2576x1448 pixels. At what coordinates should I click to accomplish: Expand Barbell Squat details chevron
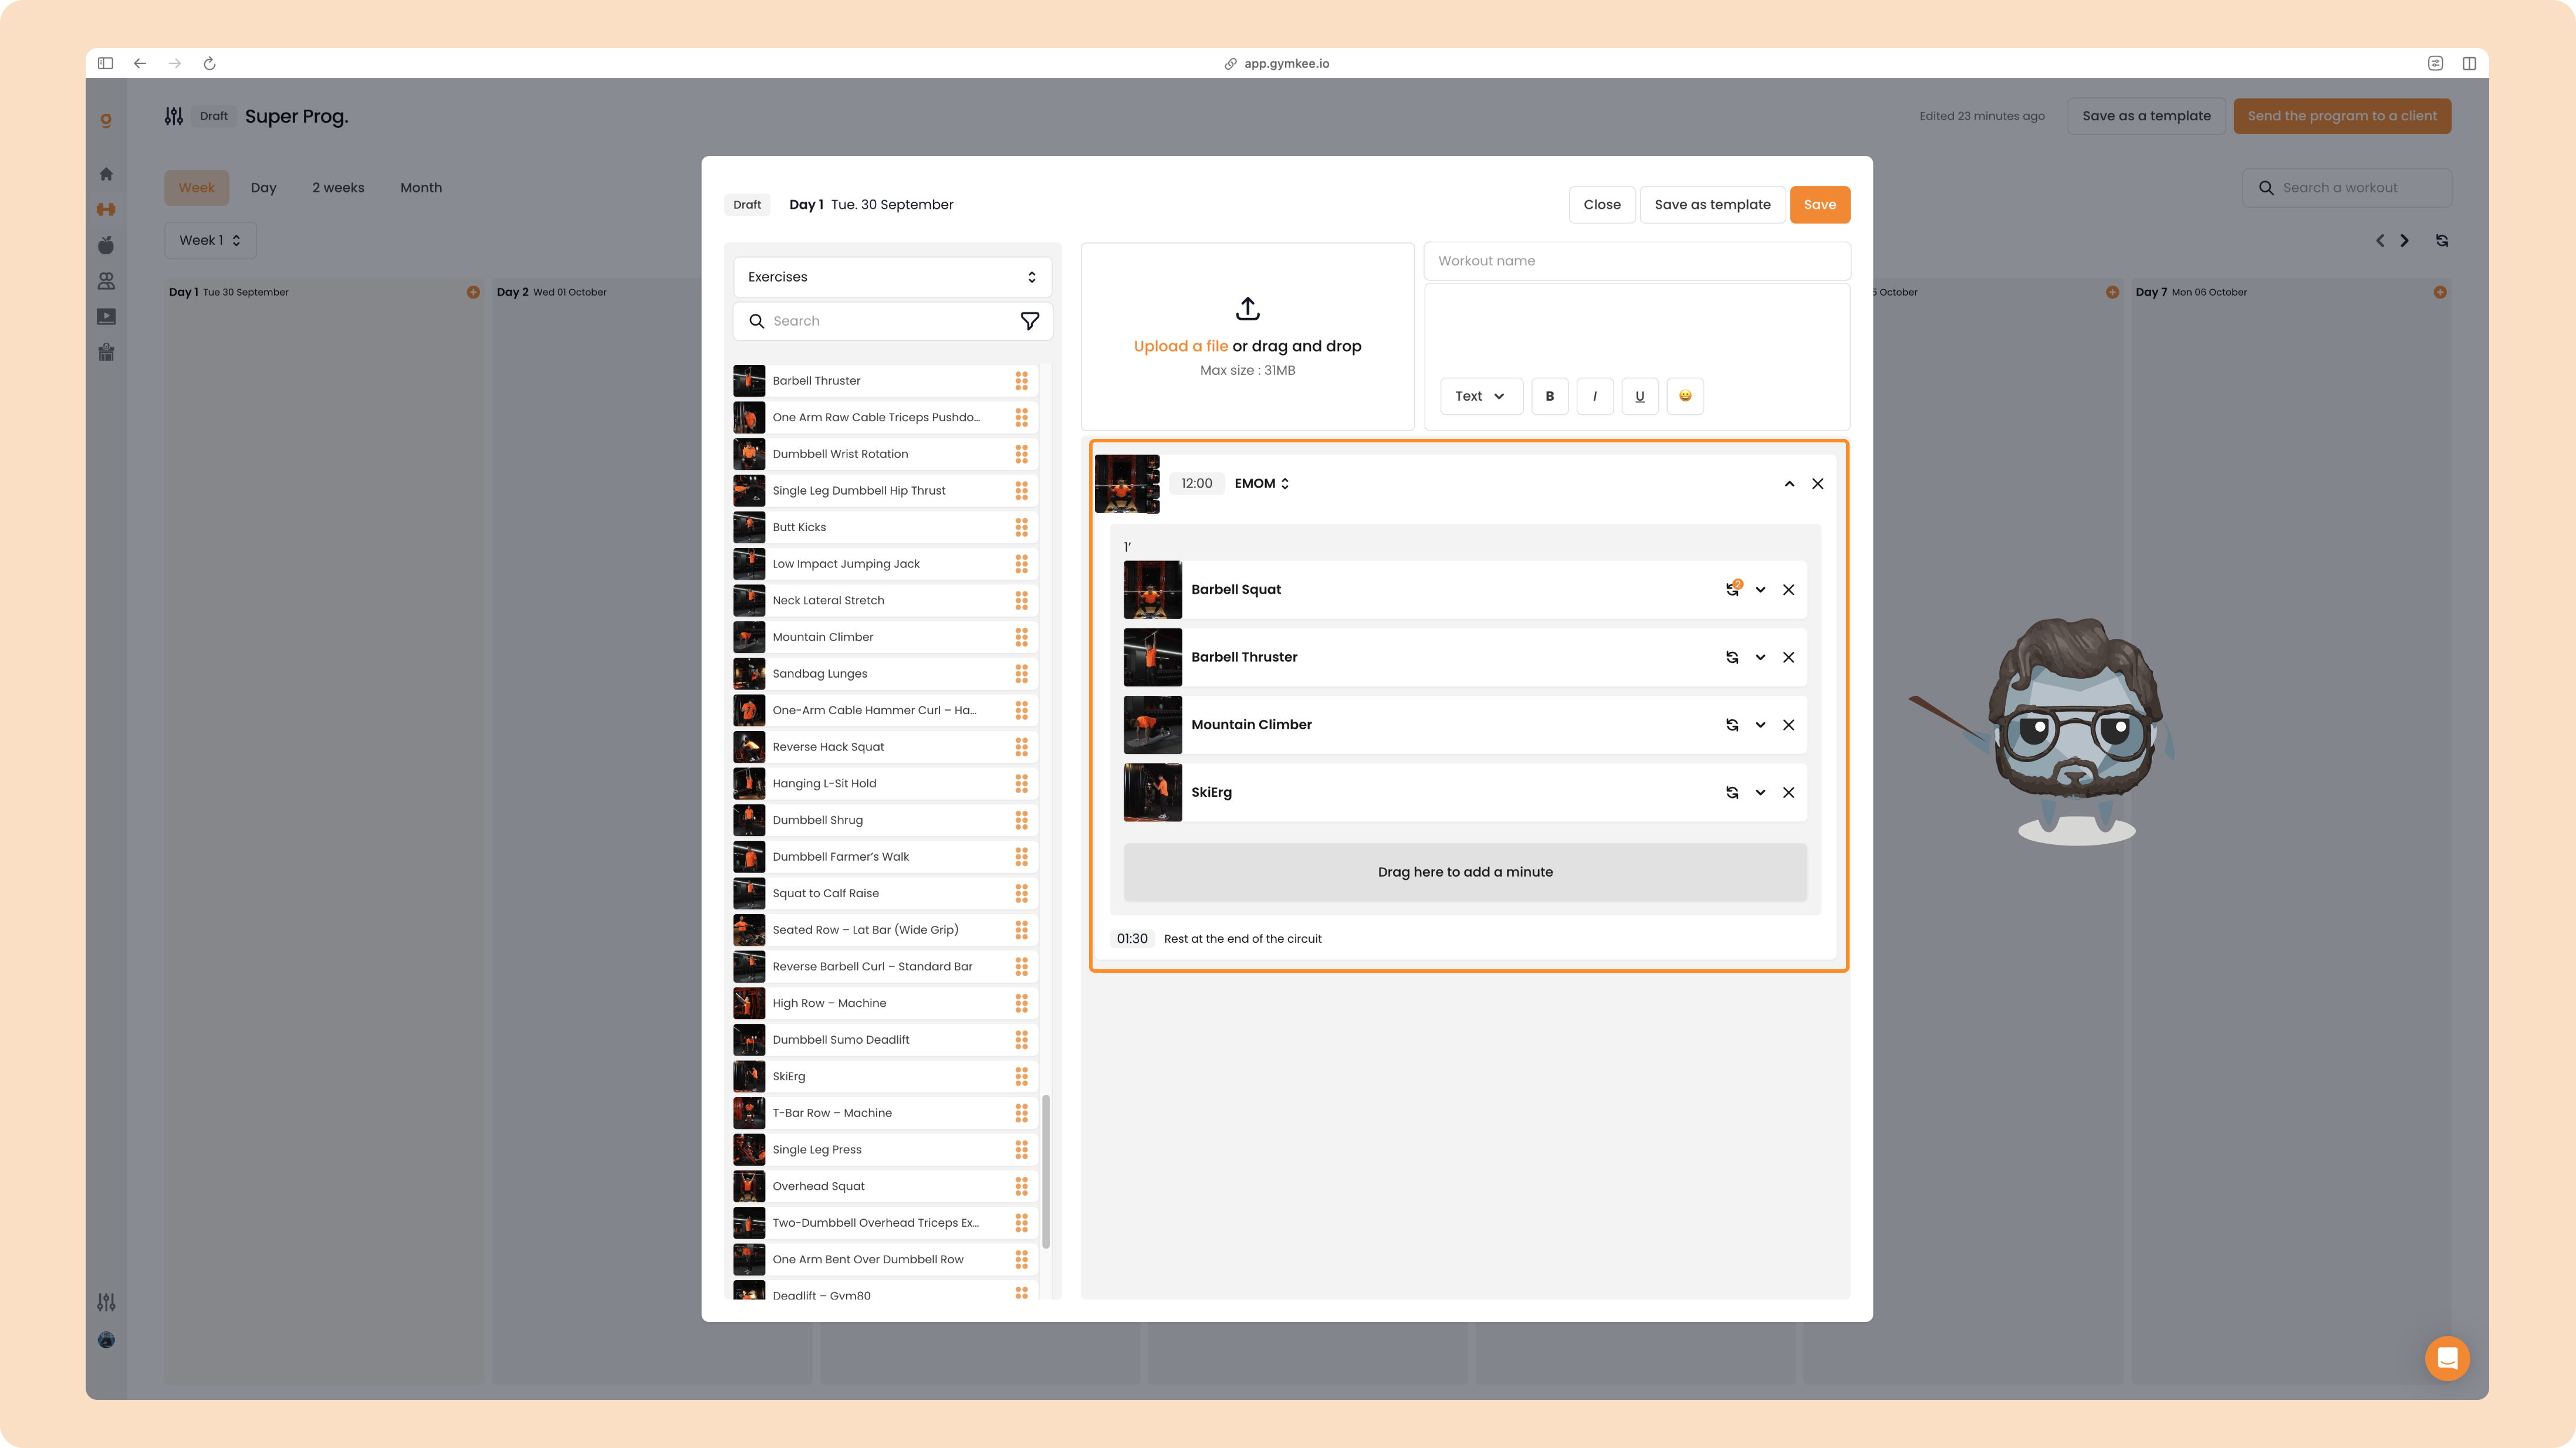point(1760,589)
